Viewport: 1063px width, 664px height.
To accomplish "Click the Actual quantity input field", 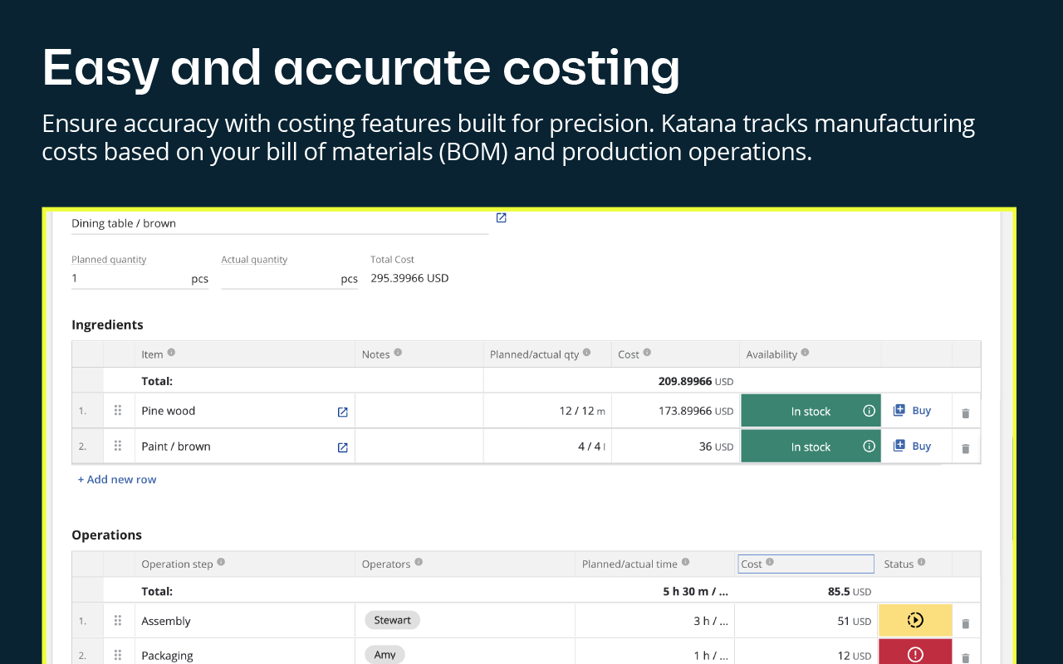I will click(279, 279).
